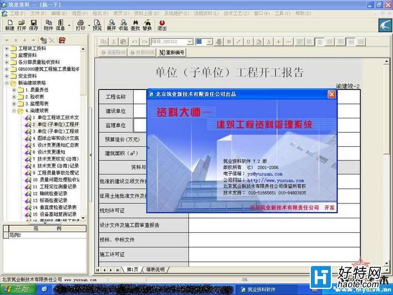This screenshot has height=295, width=393.
Task: Select tree item 11 工程定位测量记录
Action: coord(54,187)
